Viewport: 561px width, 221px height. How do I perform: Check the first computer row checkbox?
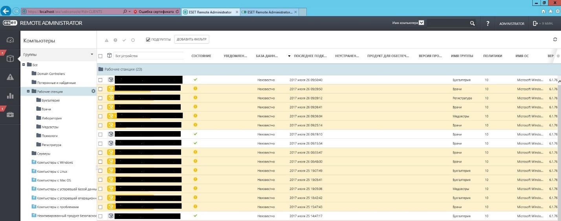point(100,80)
